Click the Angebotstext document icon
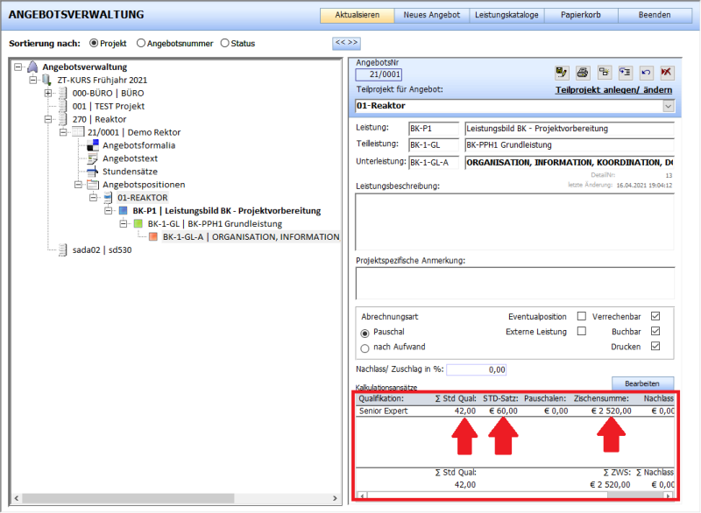The height and width of the screenshot is (513, 701). 93,158
